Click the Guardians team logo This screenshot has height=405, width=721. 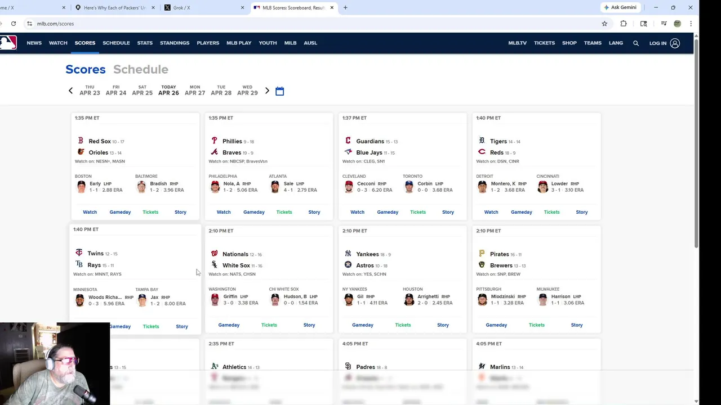(348, 141)
